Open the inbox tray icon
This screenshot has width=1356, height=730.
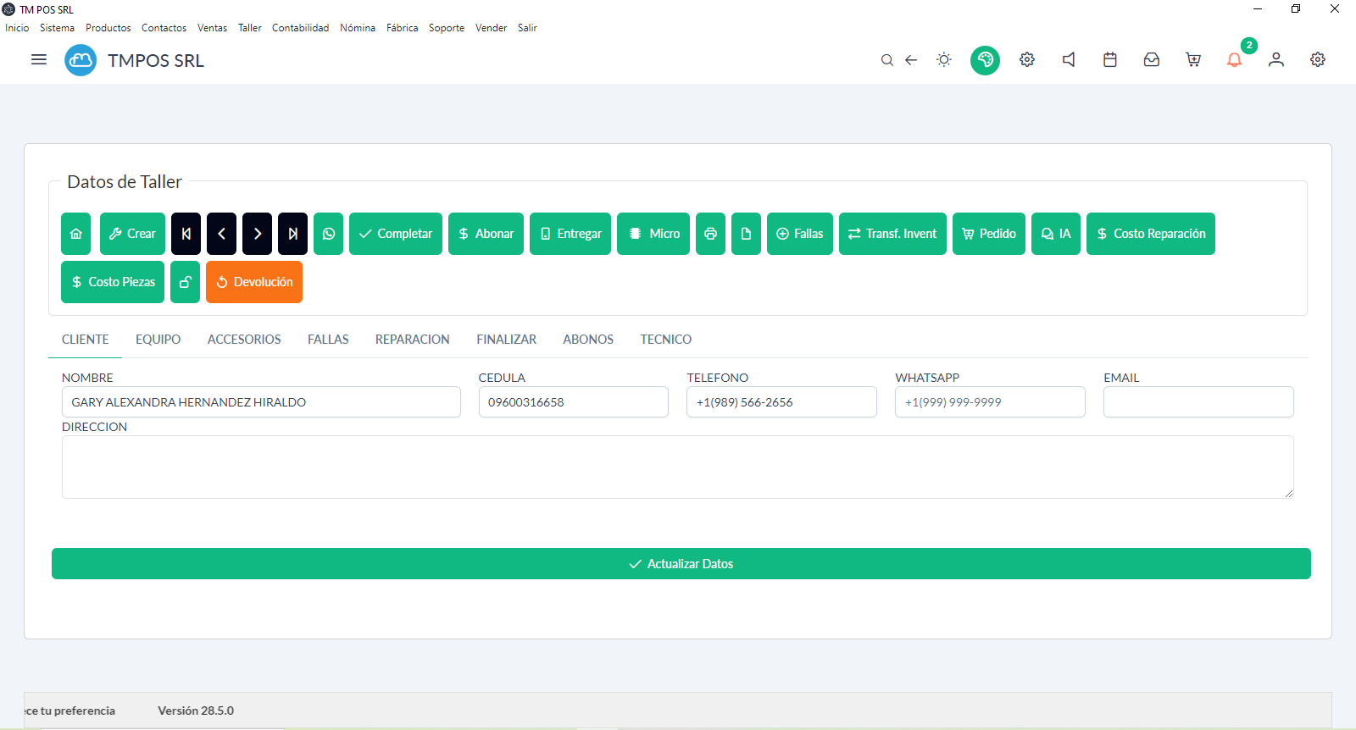[1152, 59]
